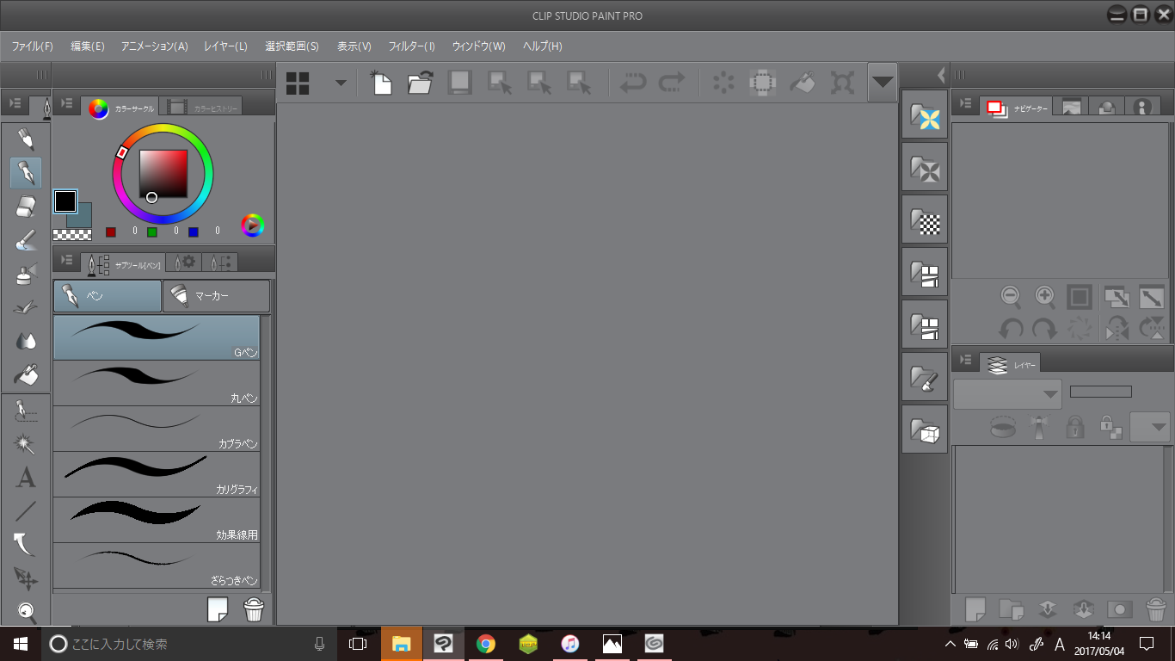Screen dimensions: 1175x661
Task: Open the ファイル(F) menu
Action: [33, 46]
